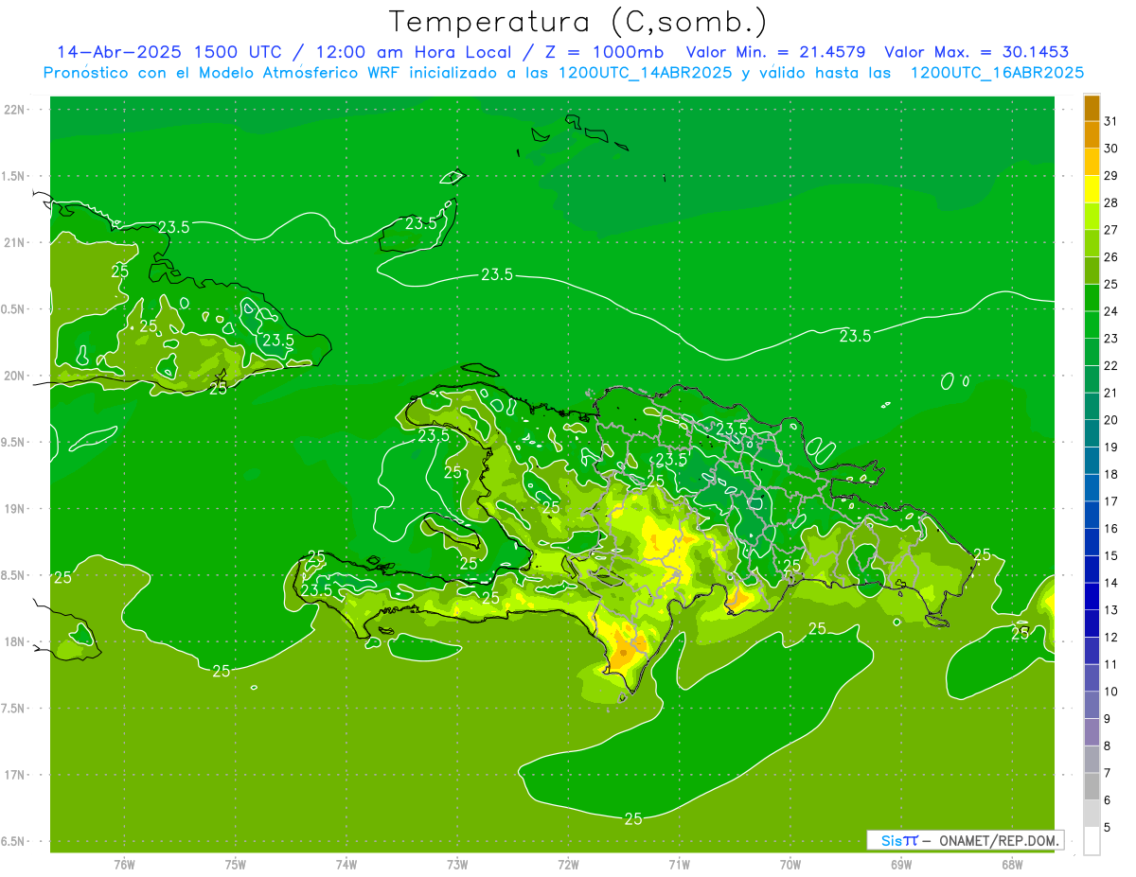
Task: Click the 75W longitude axis label
Action: 236,865
